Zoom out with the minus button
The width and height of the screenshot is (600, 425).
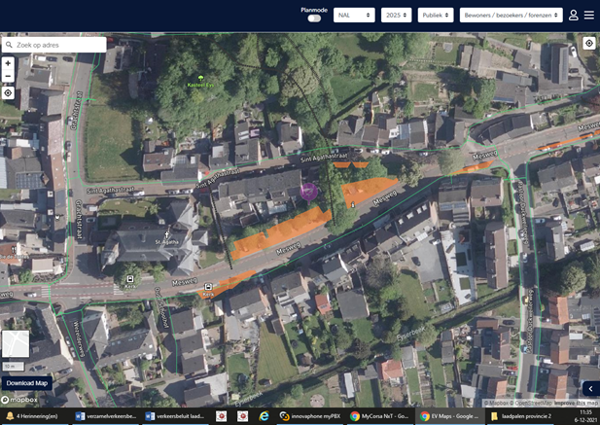(x=8, y=76)
